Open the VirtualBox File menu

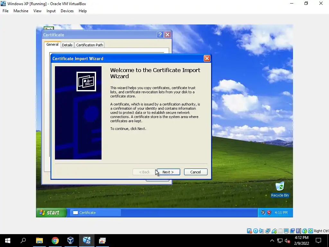(5, 11)
